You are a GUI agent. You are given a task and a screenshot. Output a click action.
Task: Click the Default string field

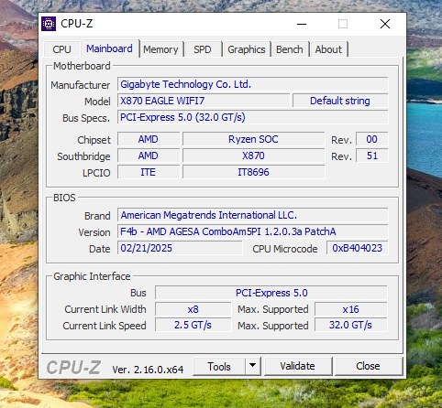(340, 101)
